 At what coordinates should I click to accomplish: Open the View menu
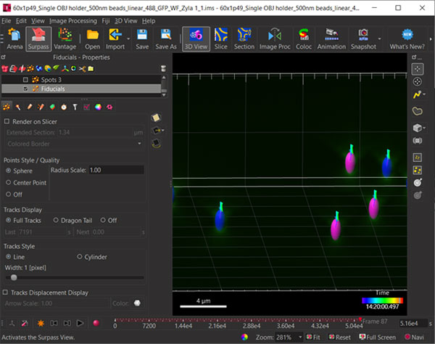tap(38, 21)
